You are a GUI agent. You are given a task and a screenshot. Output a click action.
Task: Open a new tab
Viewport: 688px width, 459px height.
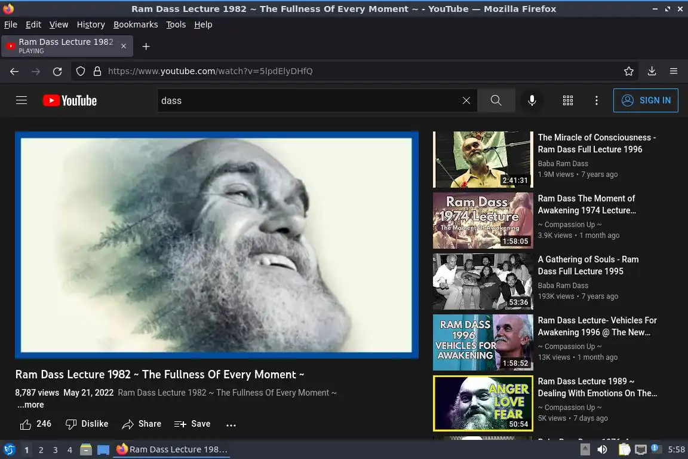pyautogui.click(x=146, y=47)
